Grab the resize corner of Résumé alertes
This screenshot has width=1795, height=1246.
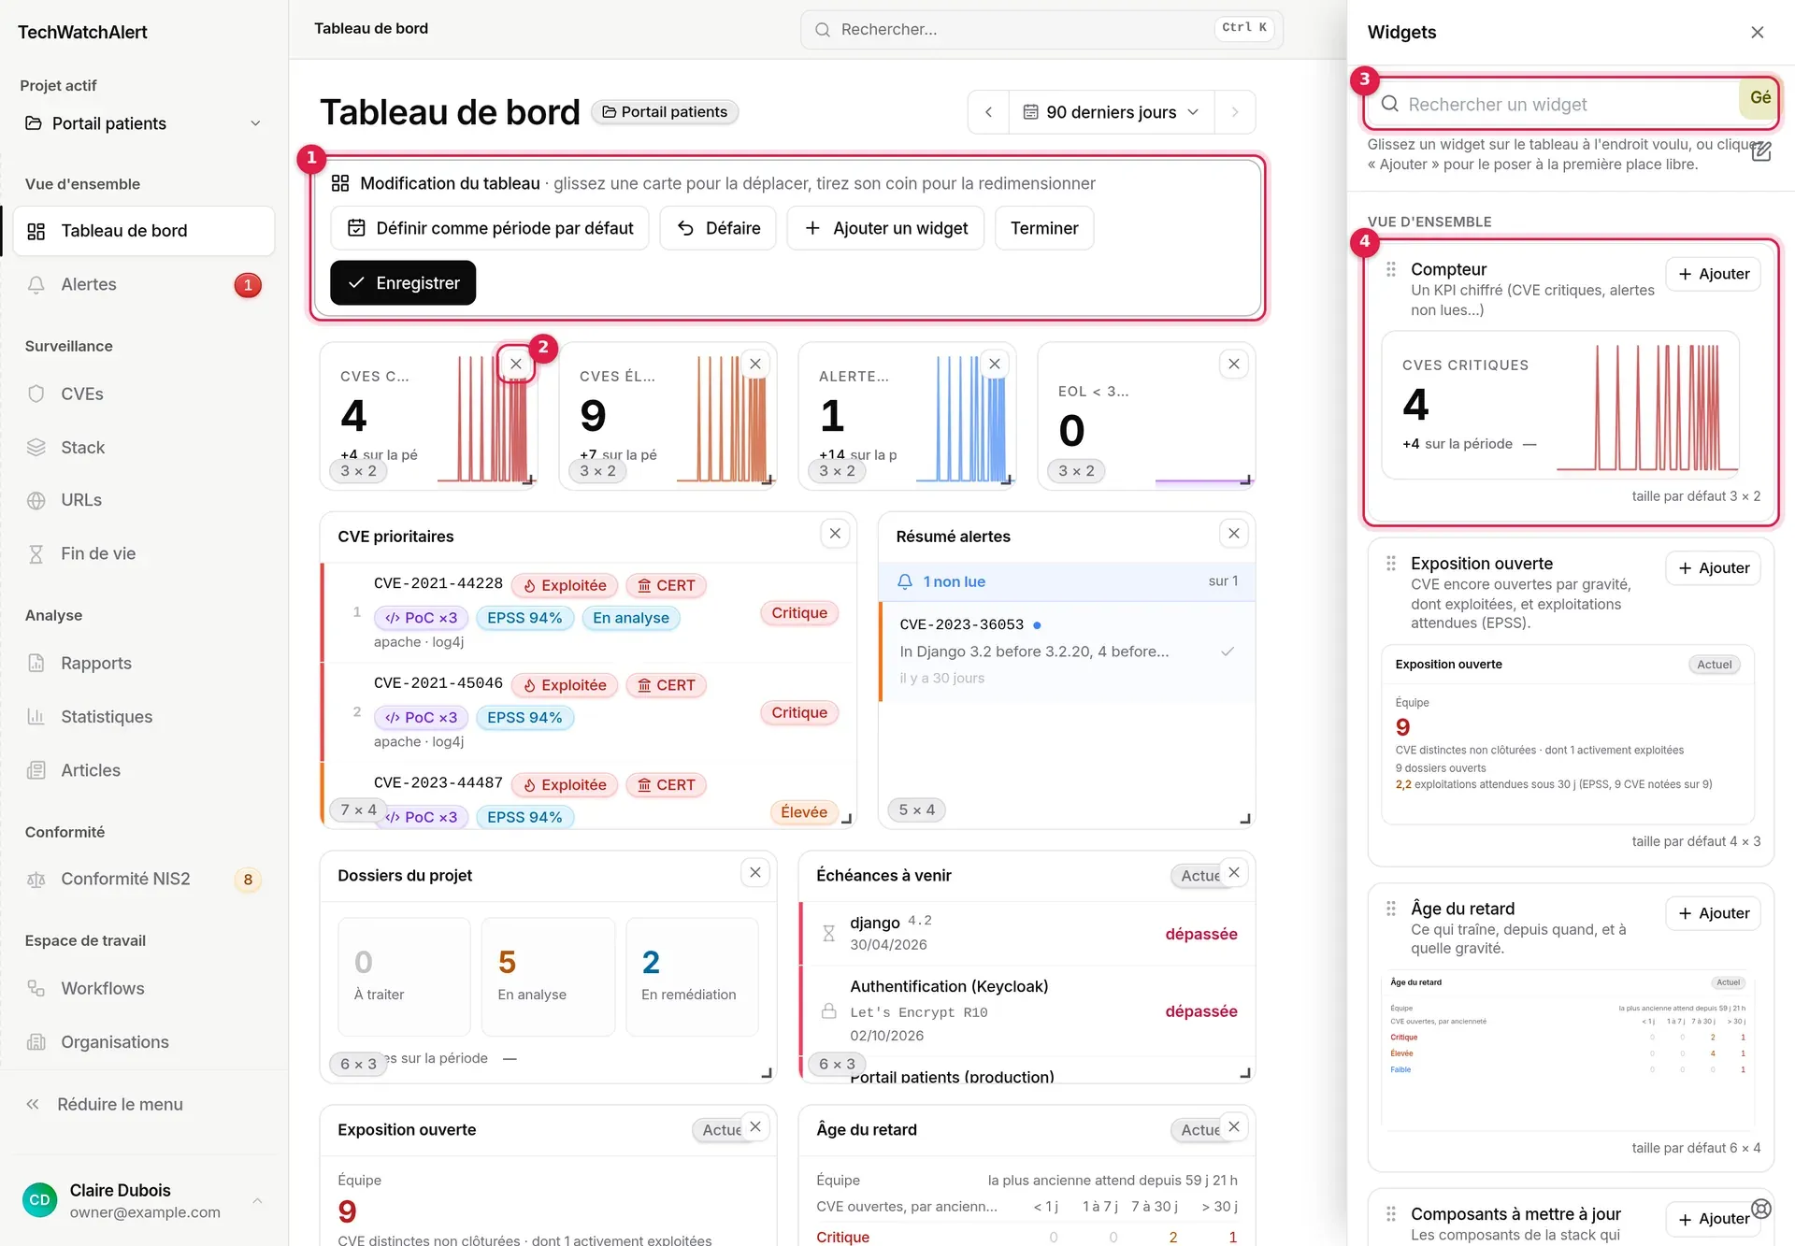(1245, 819)
